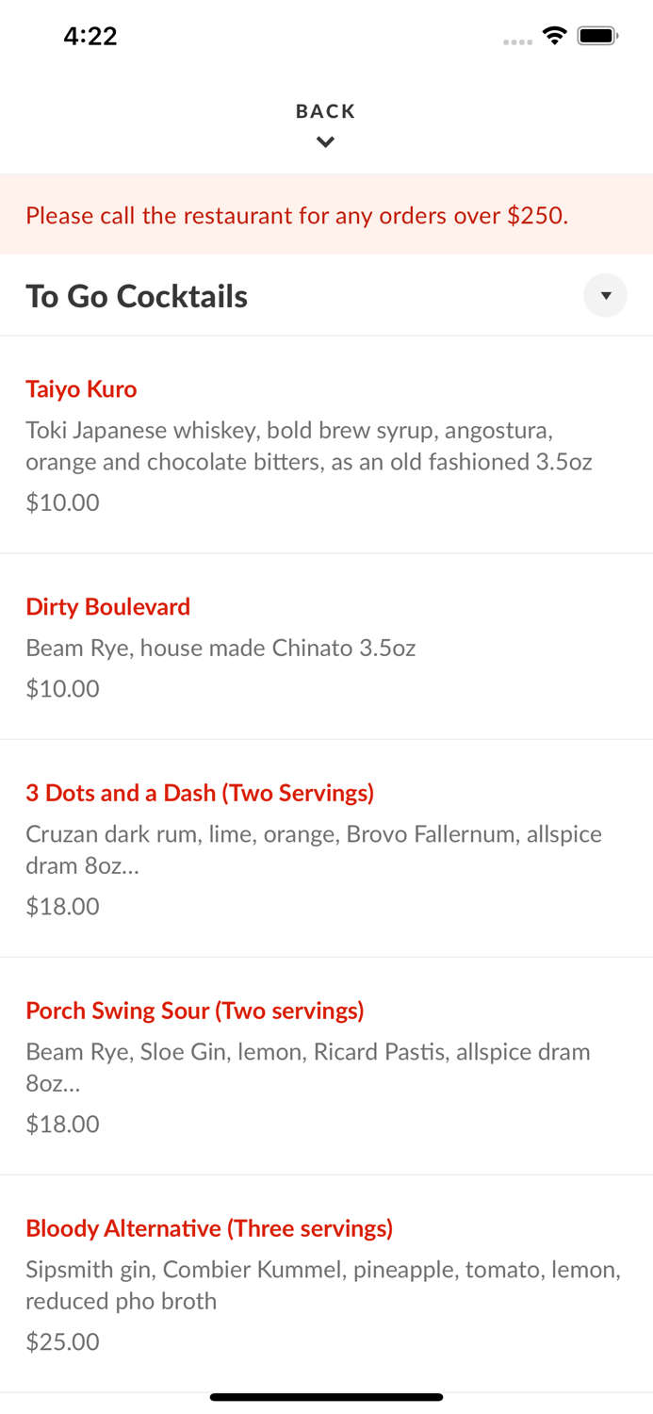Tap the cellular signal dots icon
The height and width of the screenshot is (1414, 653).
[x=517, y=41]
